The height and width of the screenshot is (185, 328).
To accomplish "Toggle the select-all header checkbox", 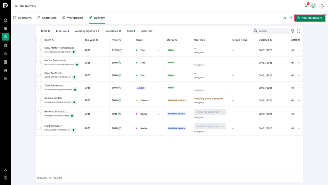I will 38,40.
